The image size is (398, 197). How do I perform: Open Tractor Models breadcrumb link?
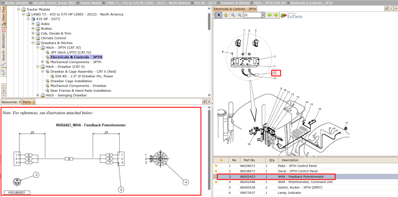[x=92, y=3]
